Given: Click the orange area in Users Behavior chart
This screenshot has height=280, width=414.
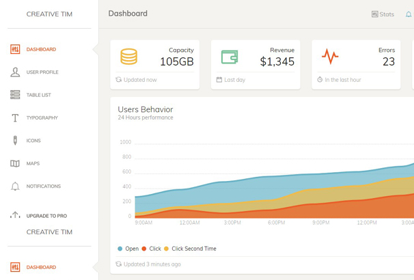Looking at the screenshot, I should pyautogui.click(x=343, y=210).
